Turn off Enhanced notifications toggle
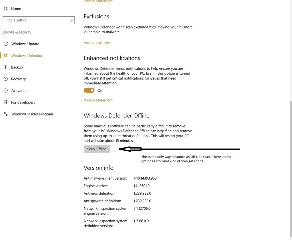 point(89,90)
